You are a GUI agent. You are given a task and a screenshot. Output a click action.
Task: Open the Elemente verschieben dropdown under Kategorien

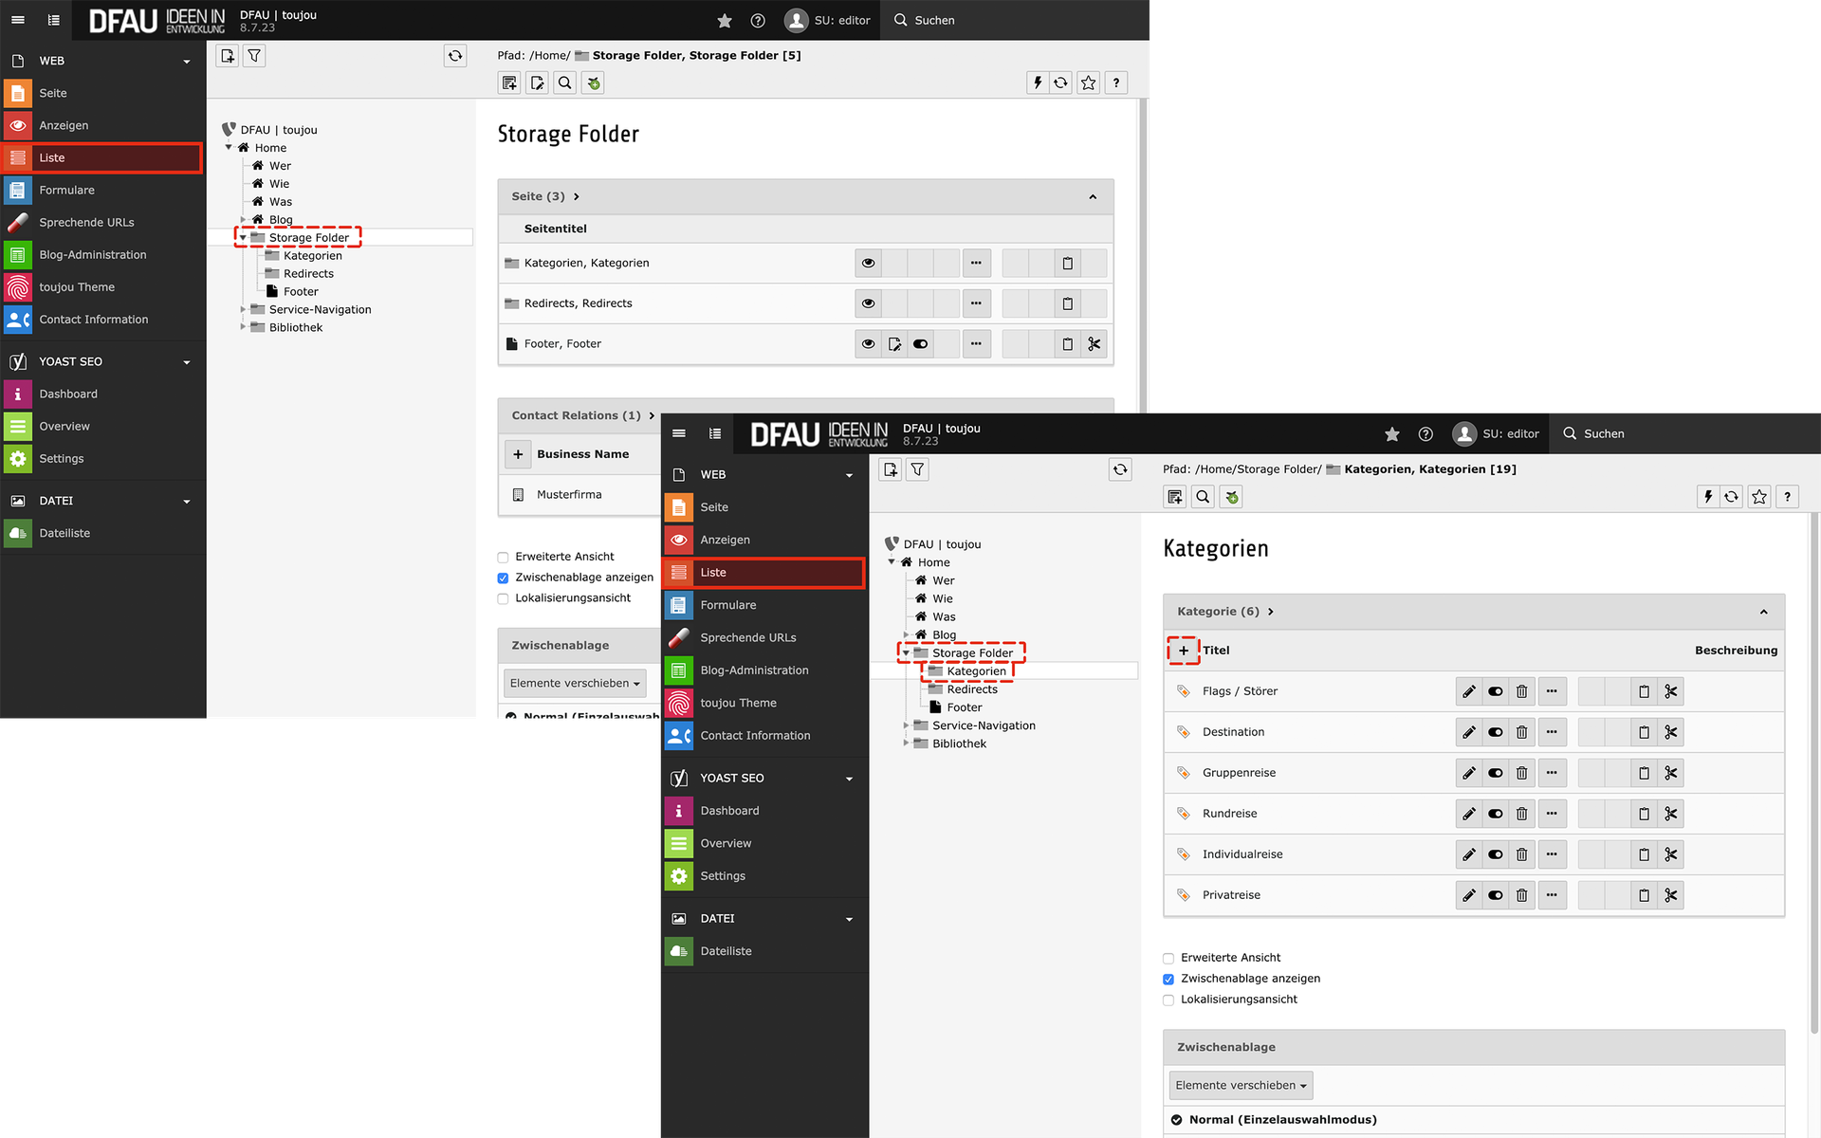coord(1240,1085)
